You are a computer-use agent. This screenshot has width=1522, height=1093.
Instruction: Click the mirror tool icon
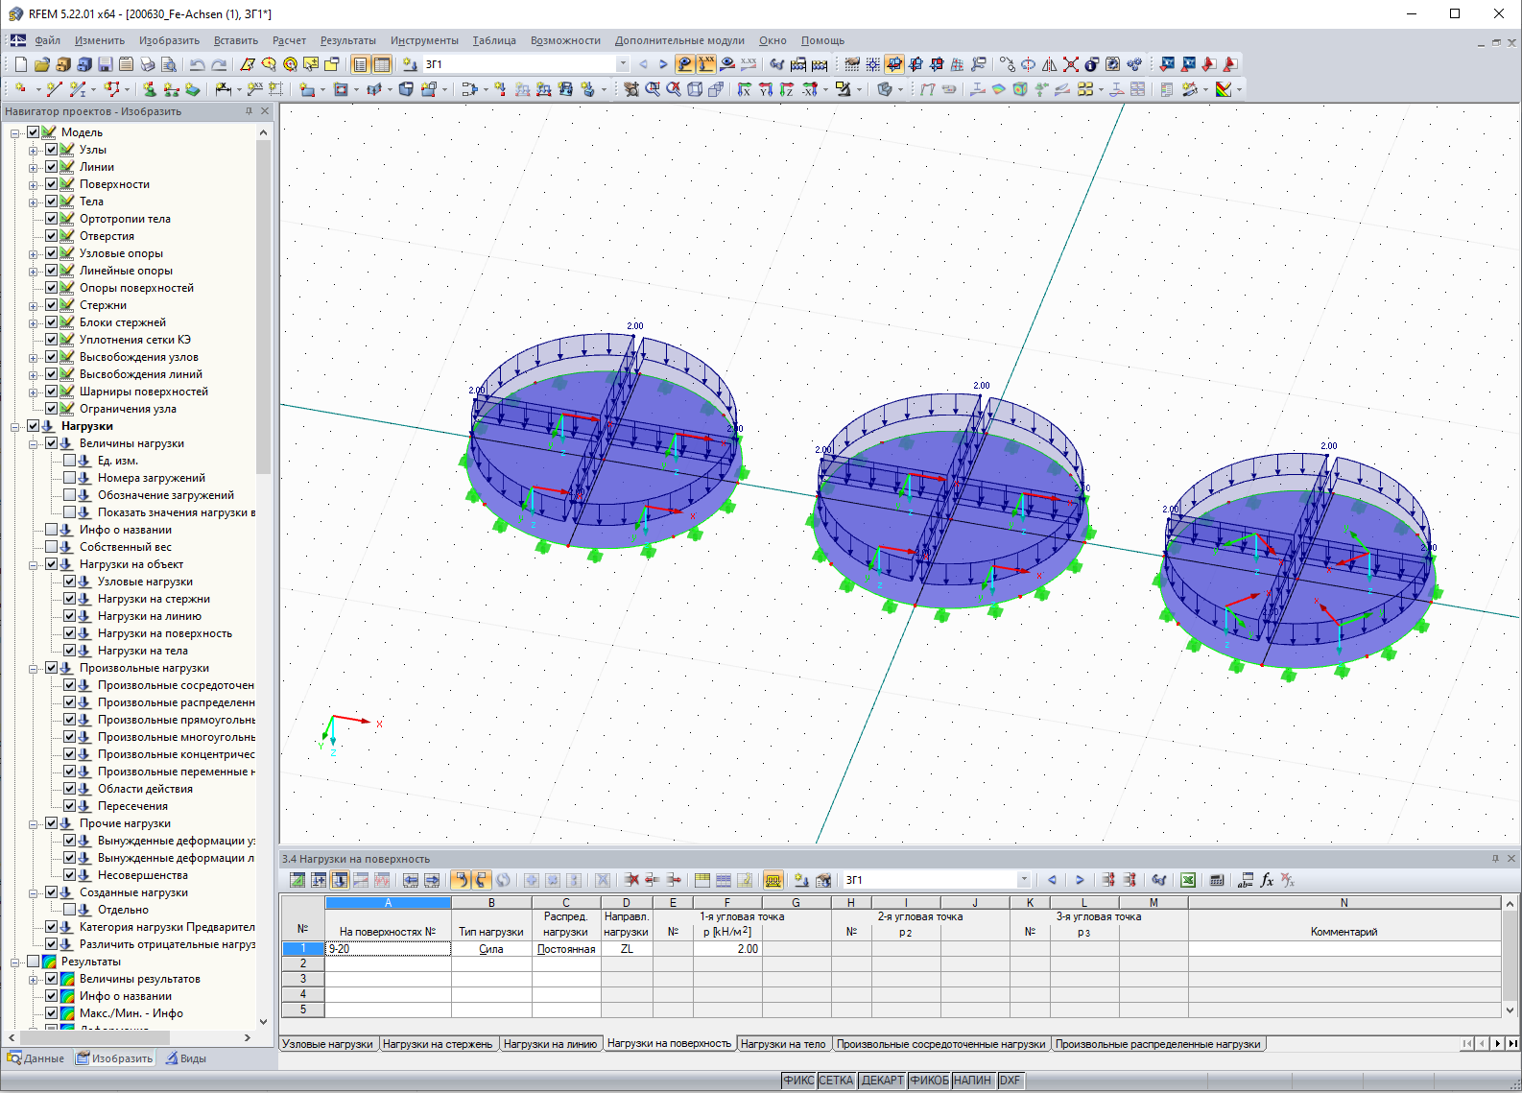tap(1050, 64)
